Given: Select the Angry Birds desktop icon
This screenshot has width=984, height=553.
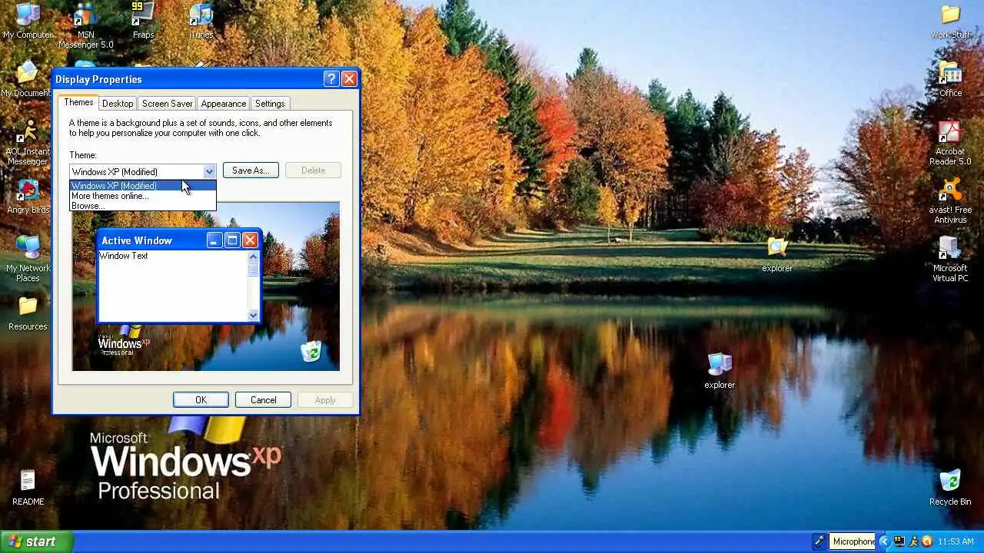Looking at the screenshot, I should tap(28, 196).
